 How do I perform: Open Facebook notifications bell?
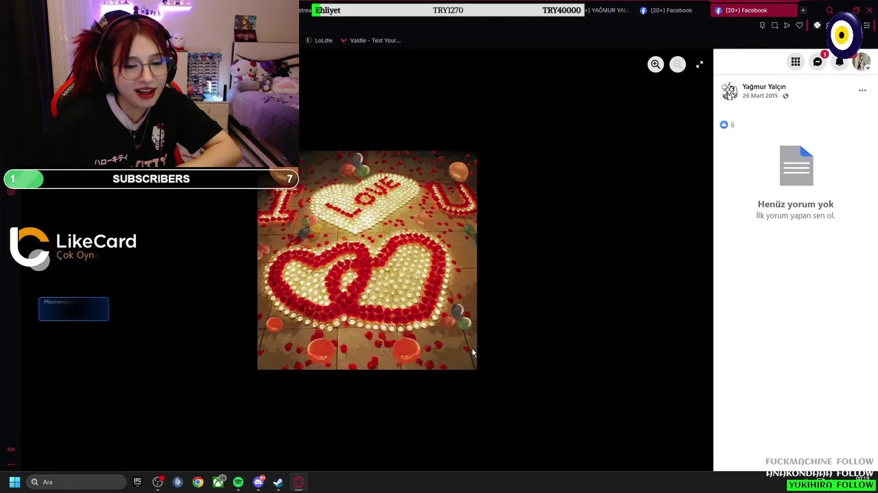tap(840, 62)
